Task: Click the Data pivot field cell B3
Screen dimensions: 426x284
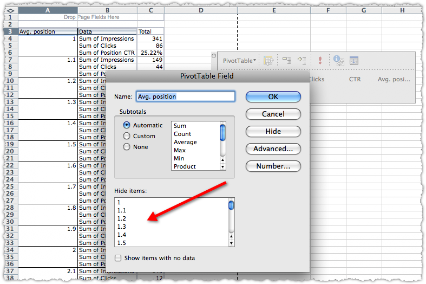Action: [x=107, y=31]
